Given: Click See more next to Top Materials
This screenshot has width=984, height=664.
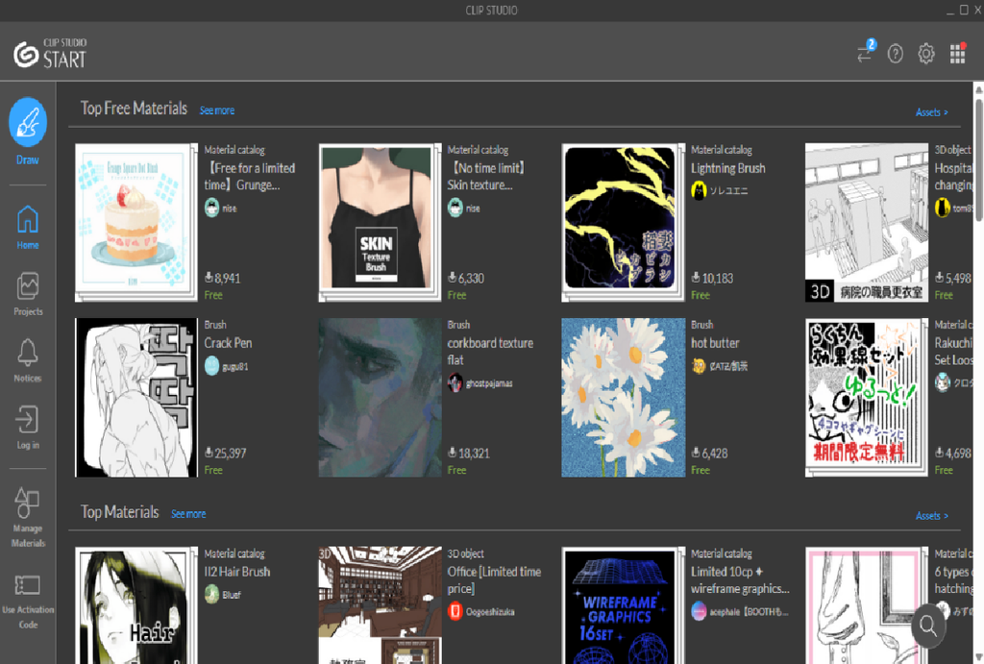Looking at the screenshot, I should pos(188,514).
